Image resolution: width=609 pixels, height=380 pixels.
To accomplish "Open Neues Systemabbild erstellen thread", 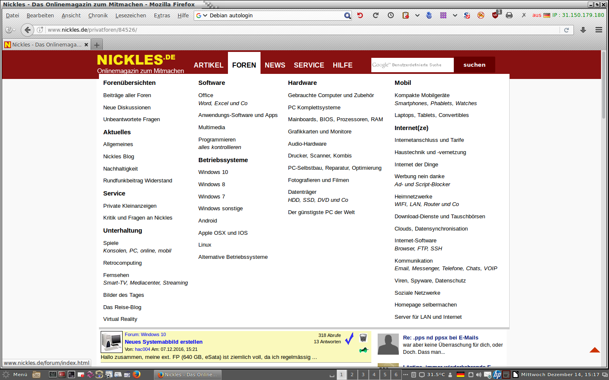I will click(x=164, y=342).
